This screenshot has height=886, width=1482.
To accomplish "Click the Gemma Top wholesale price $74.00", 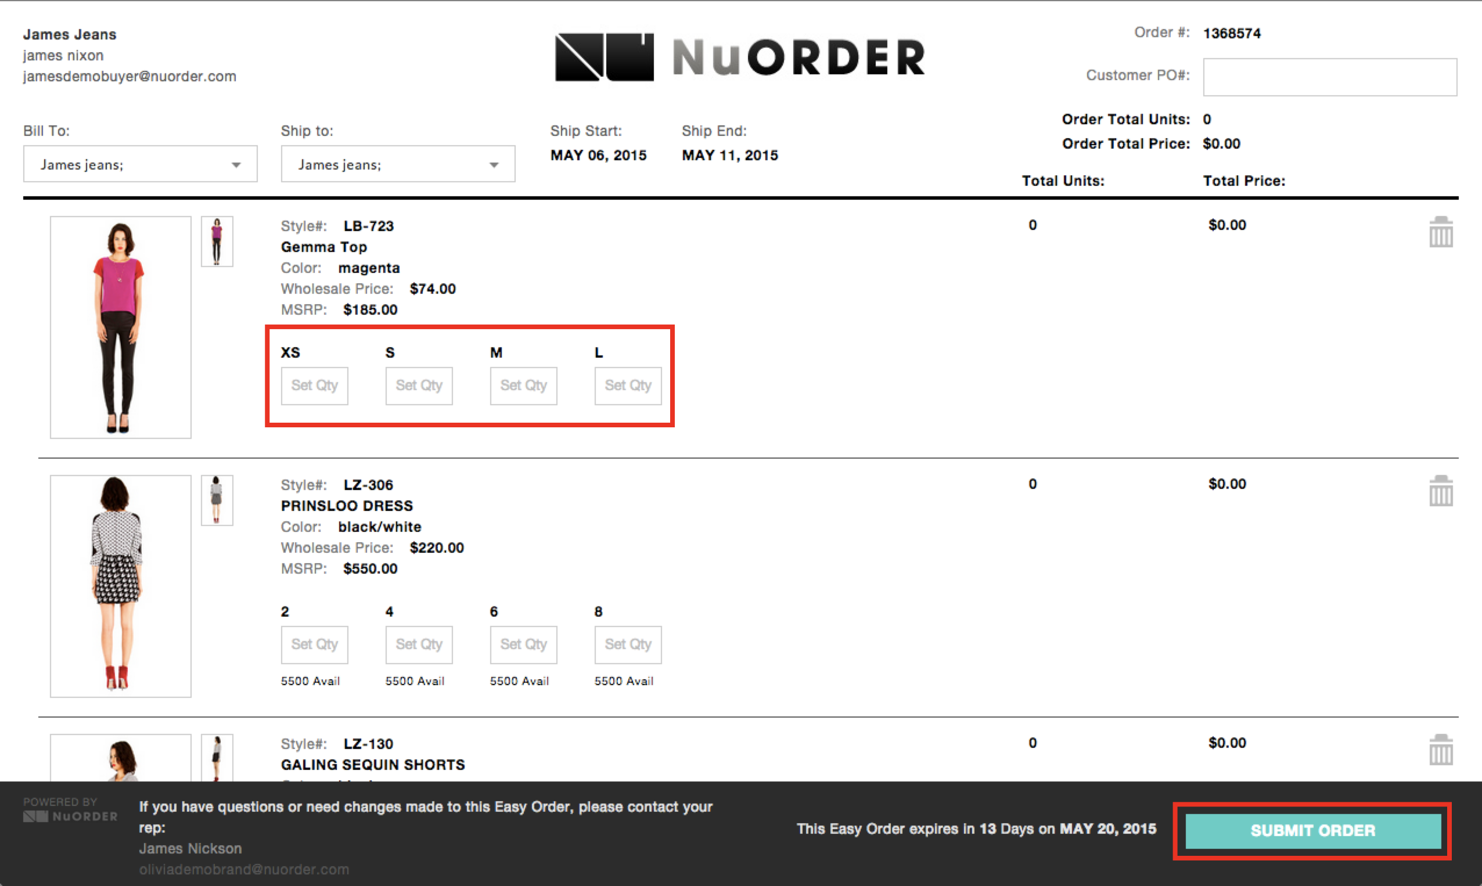I will tap(433, 289).
